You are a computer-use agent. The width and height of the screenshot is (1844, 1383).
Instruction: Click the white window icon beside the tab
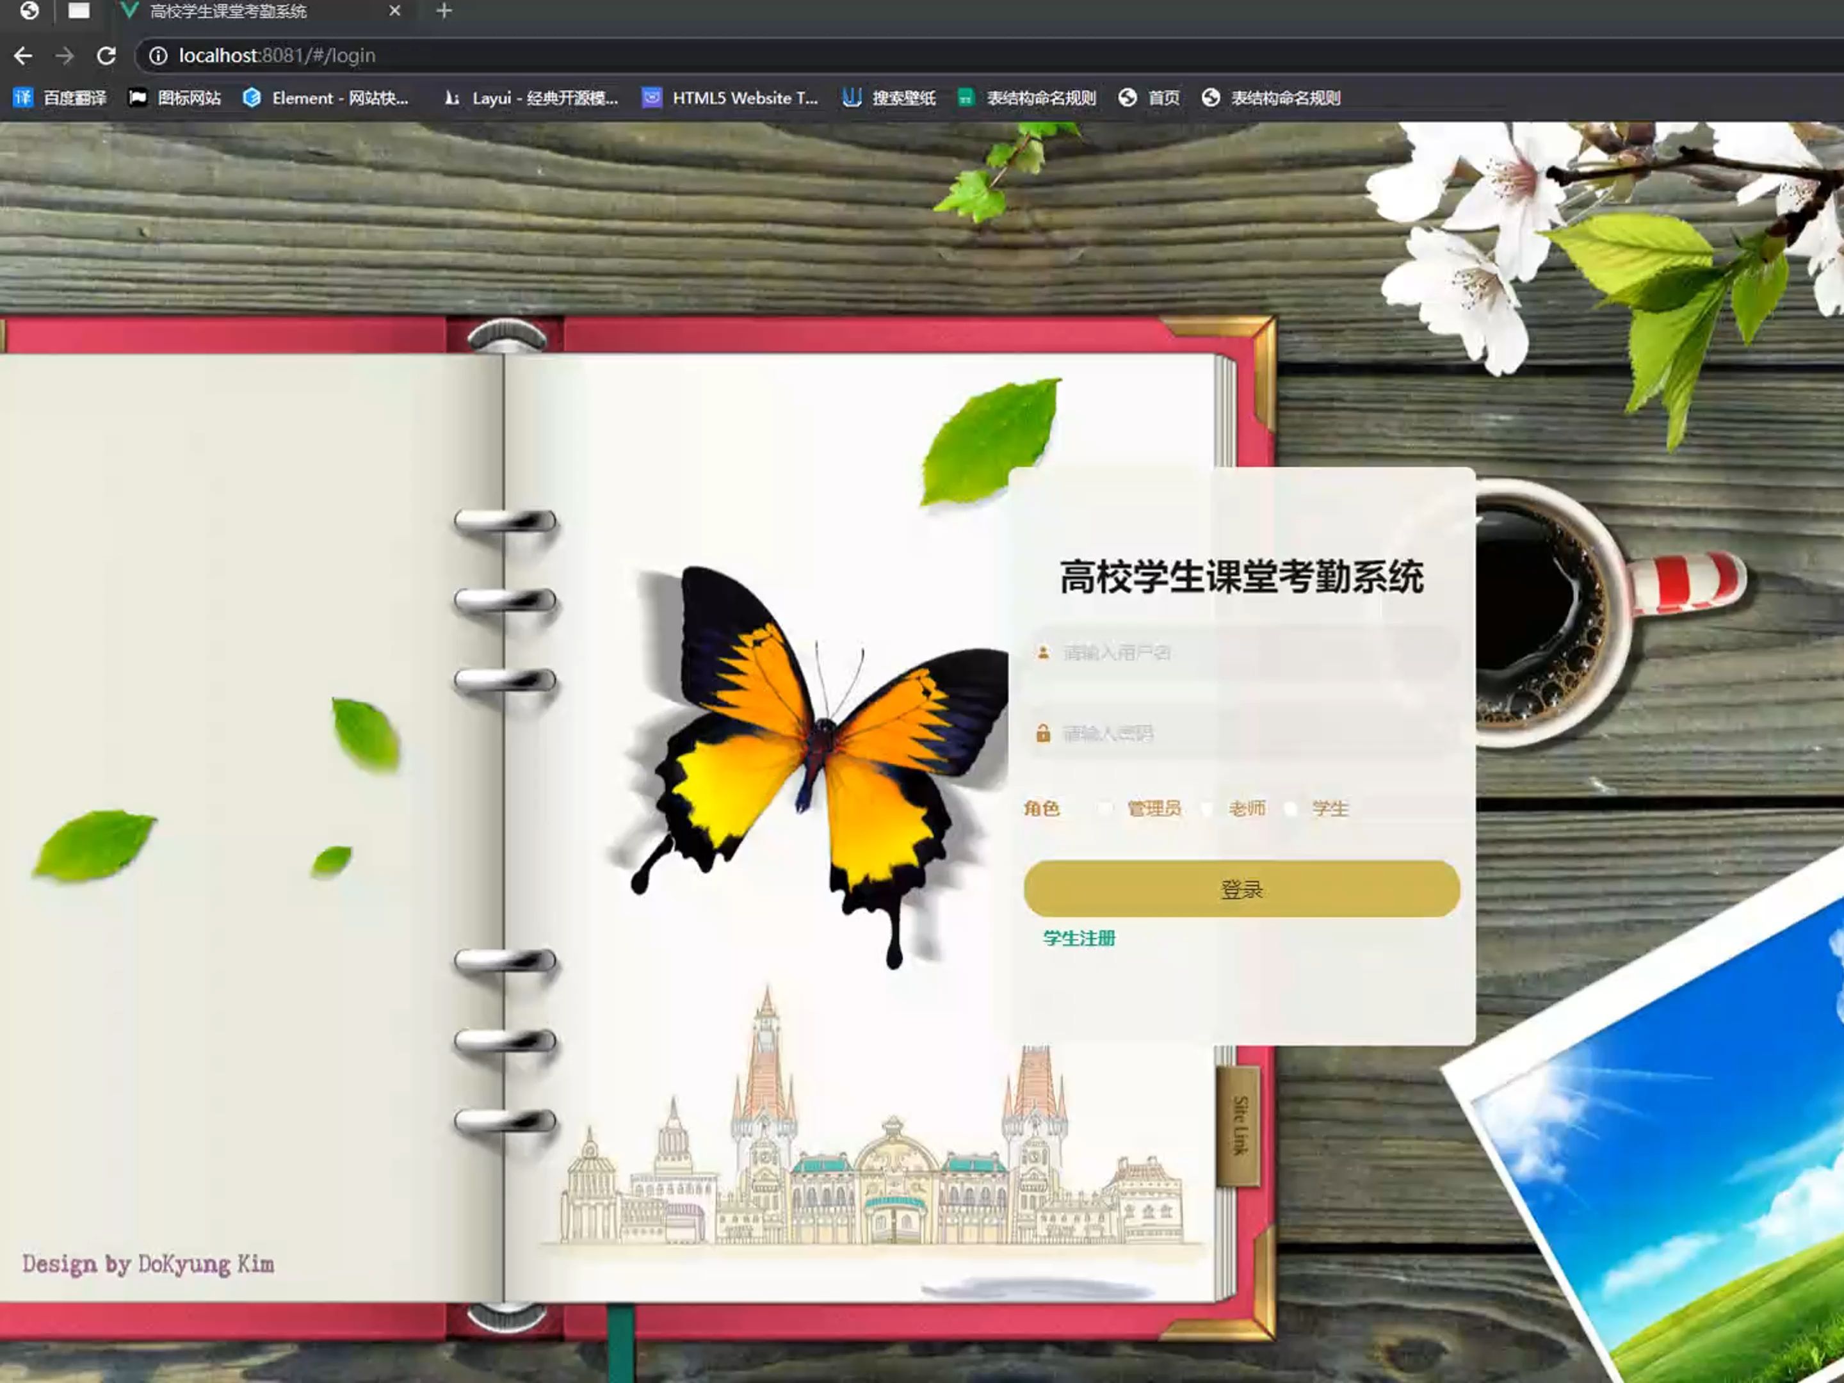(79, 11)
